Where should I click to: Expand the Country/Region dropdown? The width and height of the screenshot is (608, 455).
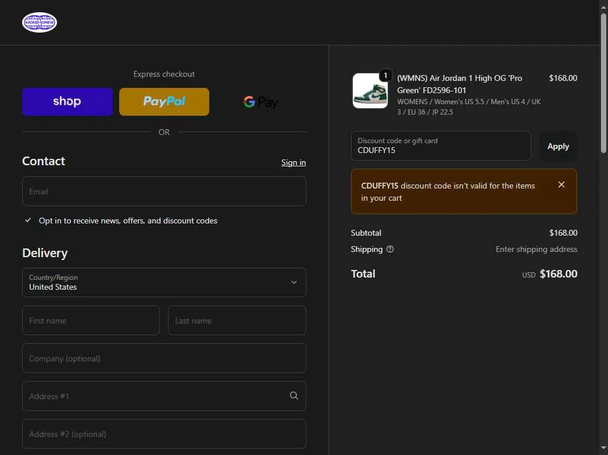pyautogui.click(x=164, y=282)
